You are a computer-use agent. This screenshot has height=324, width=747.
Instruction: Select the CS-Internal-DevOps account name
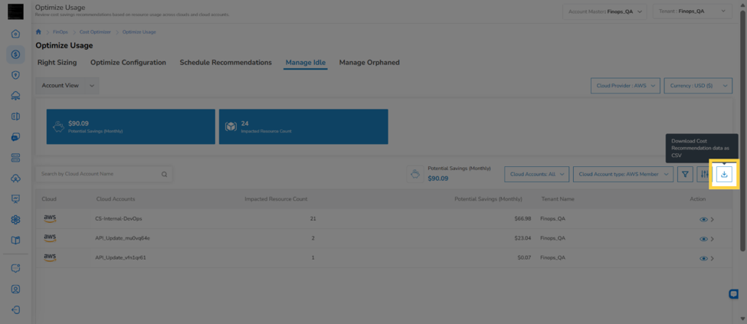[119, 219]
